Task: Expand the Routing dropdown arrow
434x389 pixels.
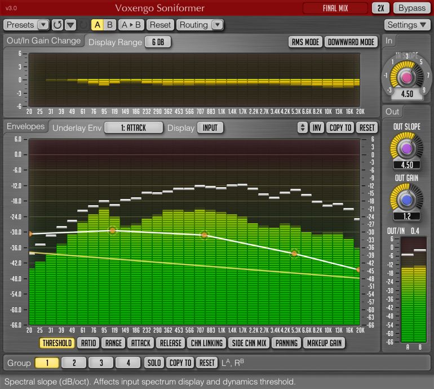Action: [x=217, y=25]
